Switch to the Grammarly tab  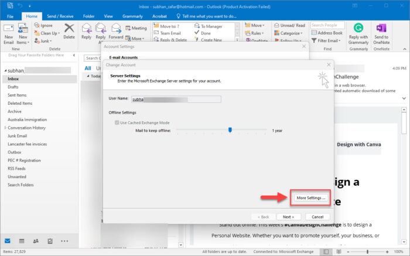132,16
